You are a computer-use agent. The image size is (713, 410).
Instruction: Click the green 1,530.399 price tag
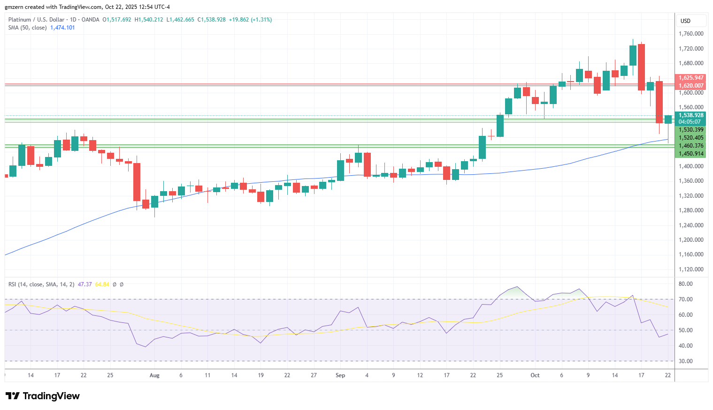click(x=691, y=130)
